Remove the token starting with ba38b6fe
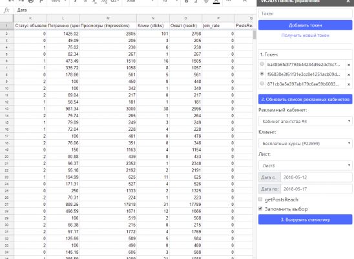The height and width of the screenshot is (259, 354). click(349, 65)
